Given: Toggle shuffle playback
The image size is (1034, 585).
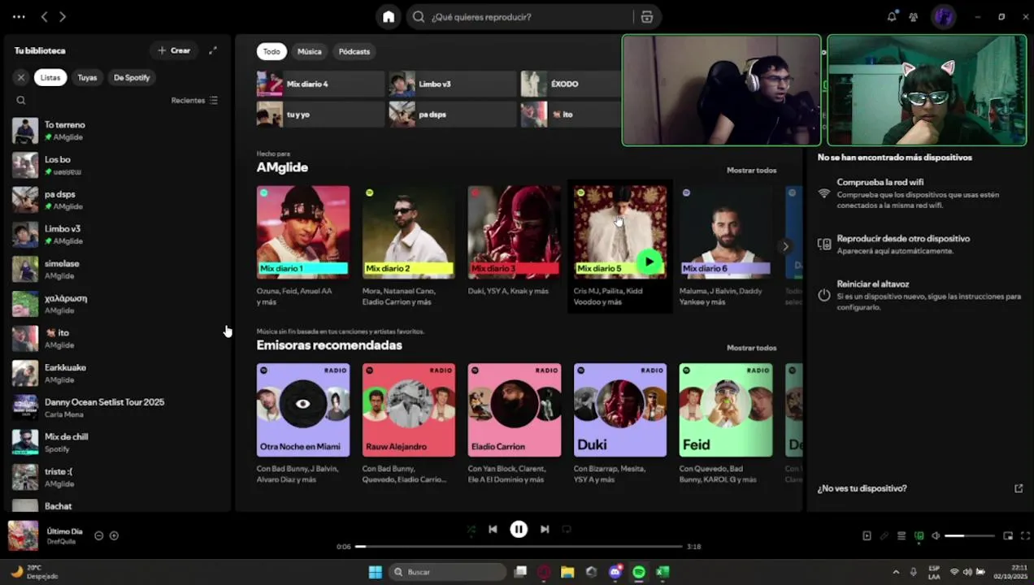Looking at the screenshot, I should (x=471, y=529).
